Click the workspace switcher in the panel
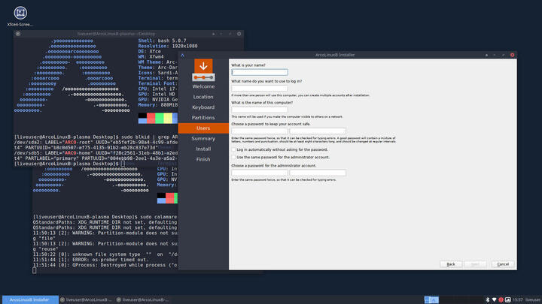 pyautogui.click(x=431, y=299)
